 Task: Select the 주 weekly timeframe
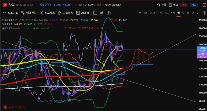[x=183, y=13]
